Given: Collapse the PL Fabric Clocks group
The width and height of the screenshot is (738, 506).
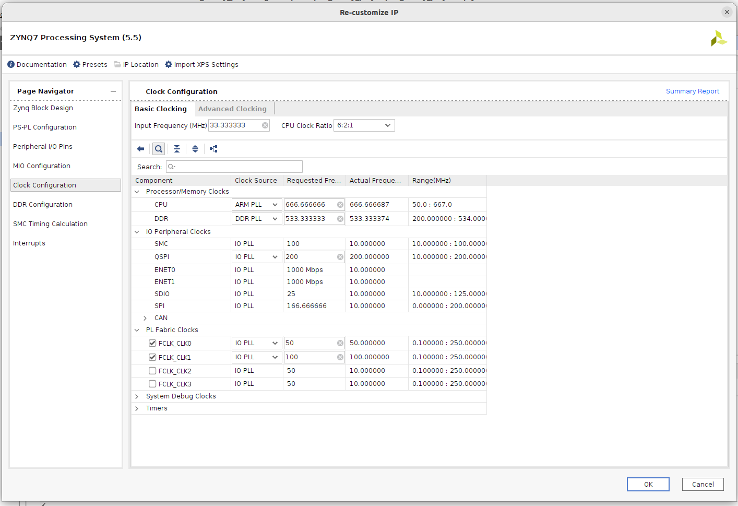Looking at the screenshot, I should (x=137, y=330).
